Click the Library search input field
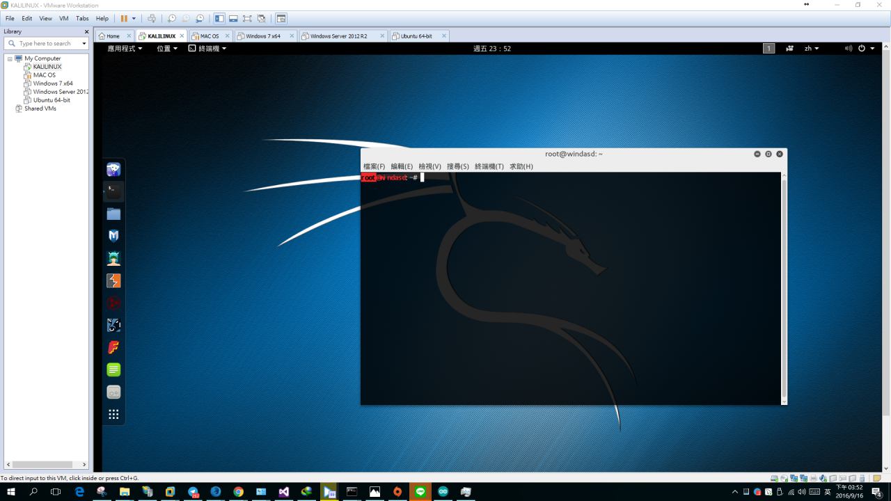Screen dimensions: 891x501 (45, 43)
